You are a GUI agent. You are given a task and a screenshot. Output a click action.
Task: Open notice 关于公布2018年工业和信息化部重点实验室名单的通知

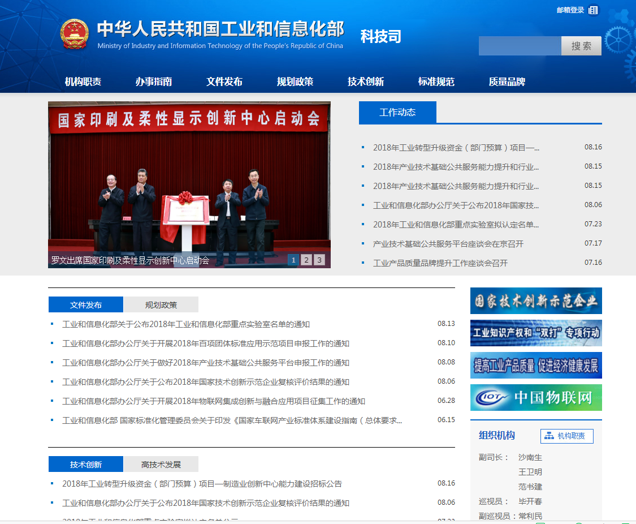[x=186, y=324]
